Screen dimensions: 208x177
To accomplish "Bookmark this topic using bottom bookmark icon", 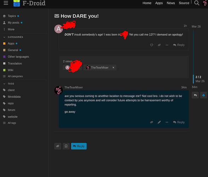I will (66, 146).
